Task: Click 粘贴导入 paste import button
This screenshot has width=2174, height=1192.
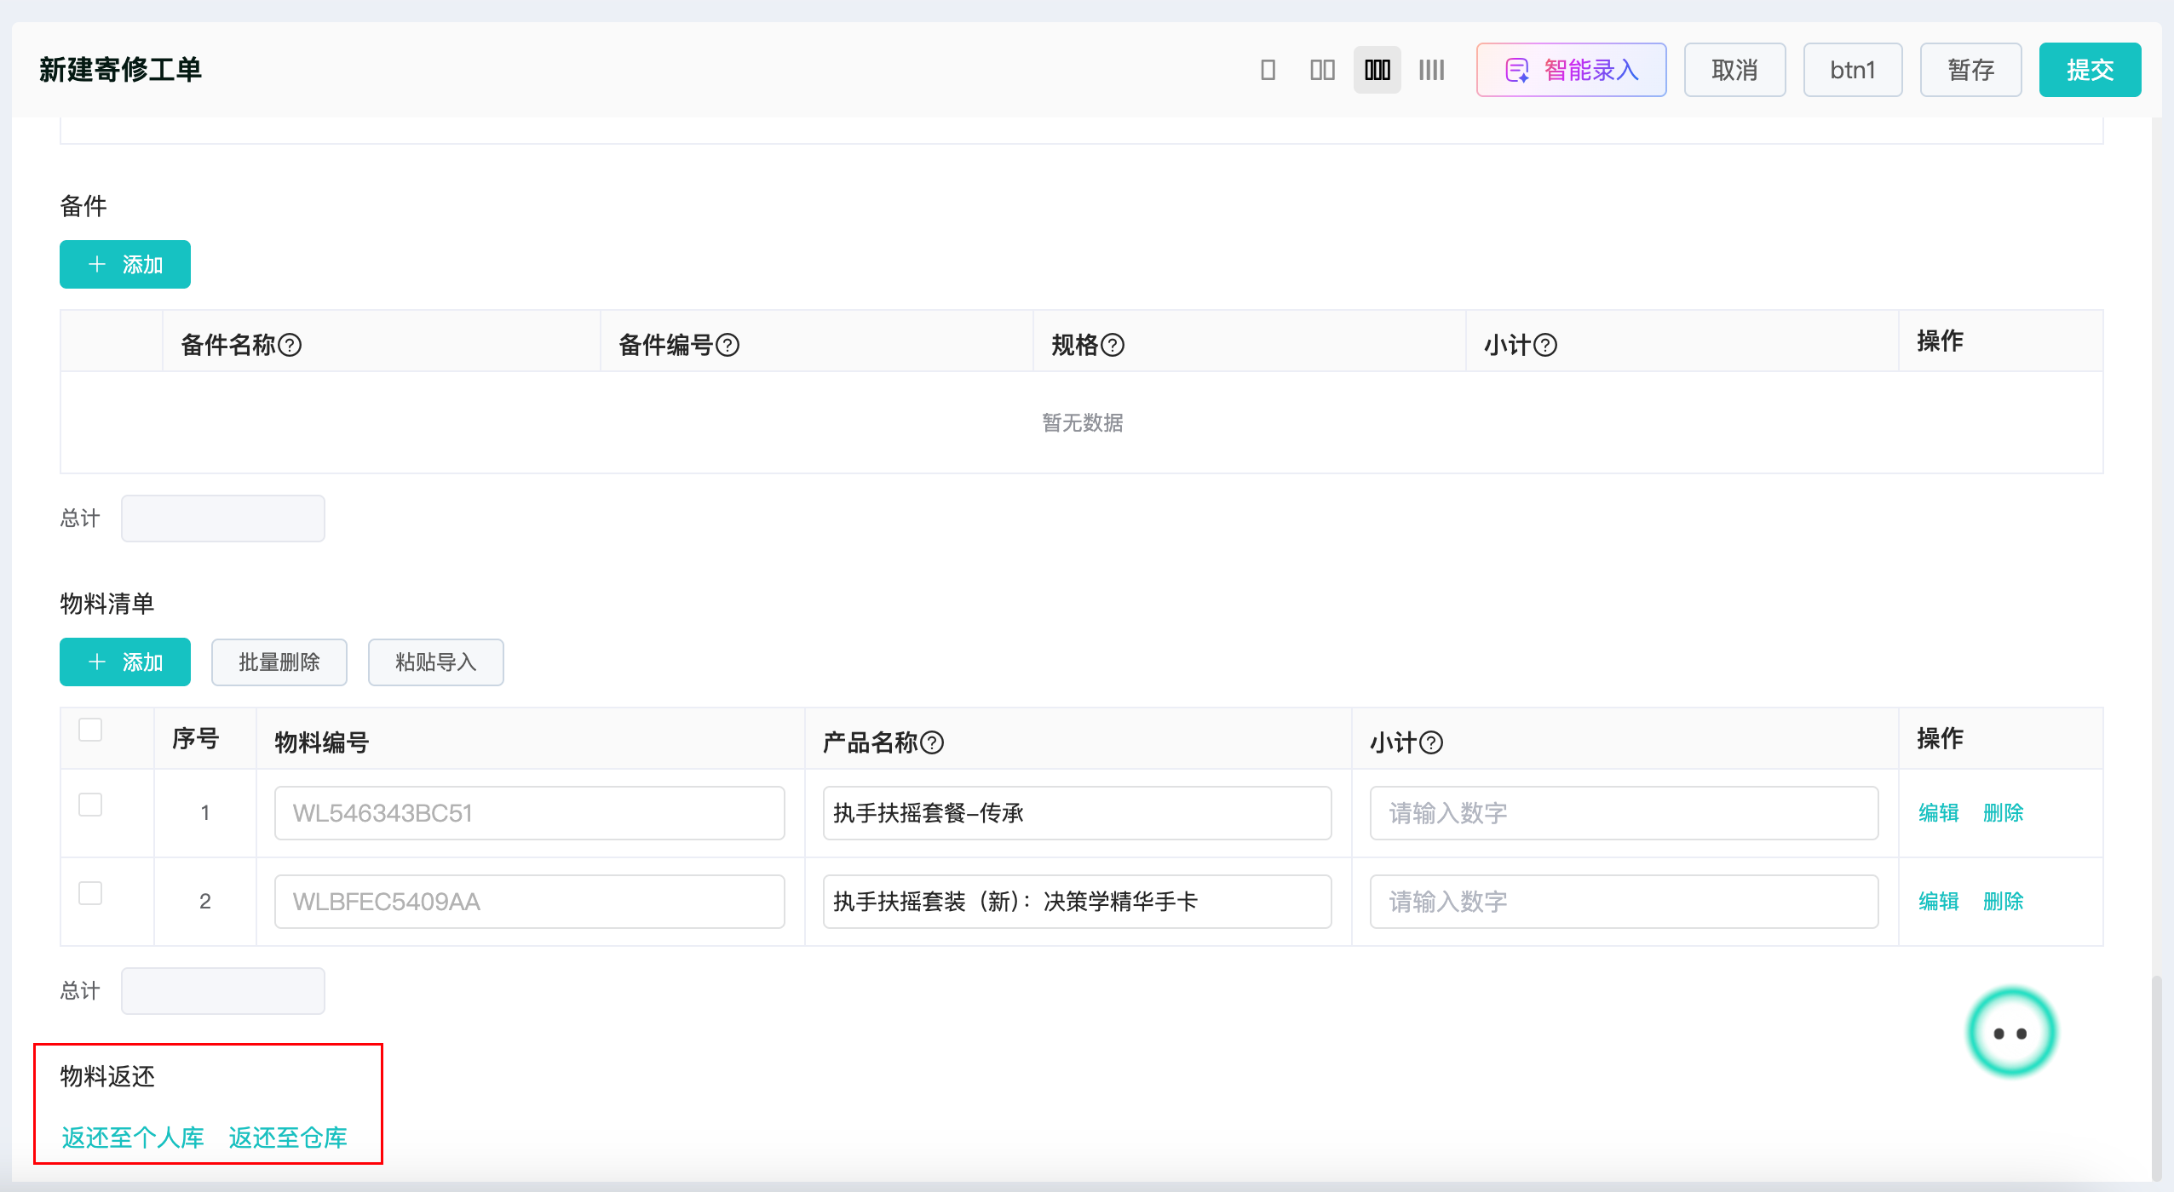Action: coord(436,662)
